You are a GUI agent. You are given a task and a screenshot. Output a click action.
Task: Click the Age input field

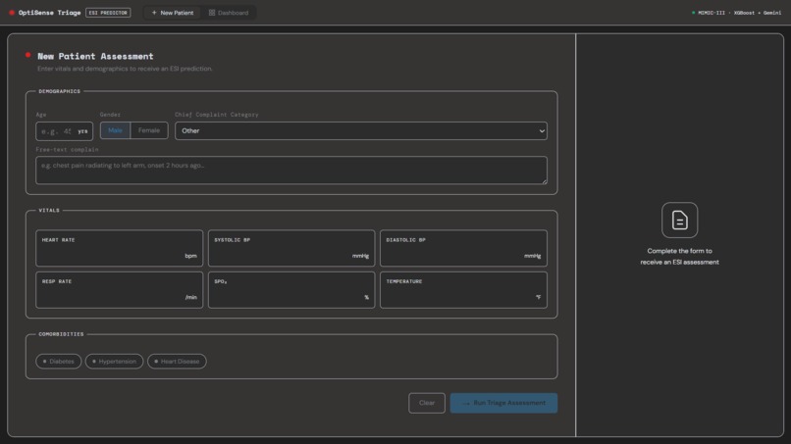(x=64, y=131)
